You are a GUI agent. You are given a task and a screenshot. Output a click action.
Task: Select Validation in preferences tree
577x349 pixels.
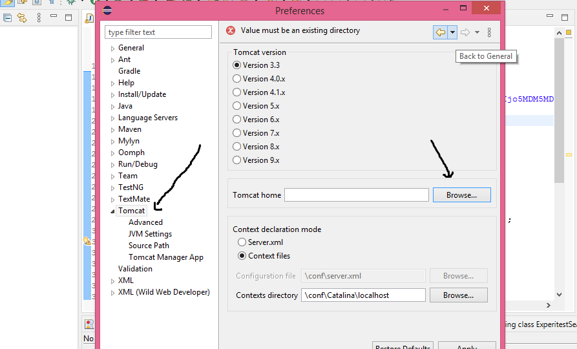(135, 269)
